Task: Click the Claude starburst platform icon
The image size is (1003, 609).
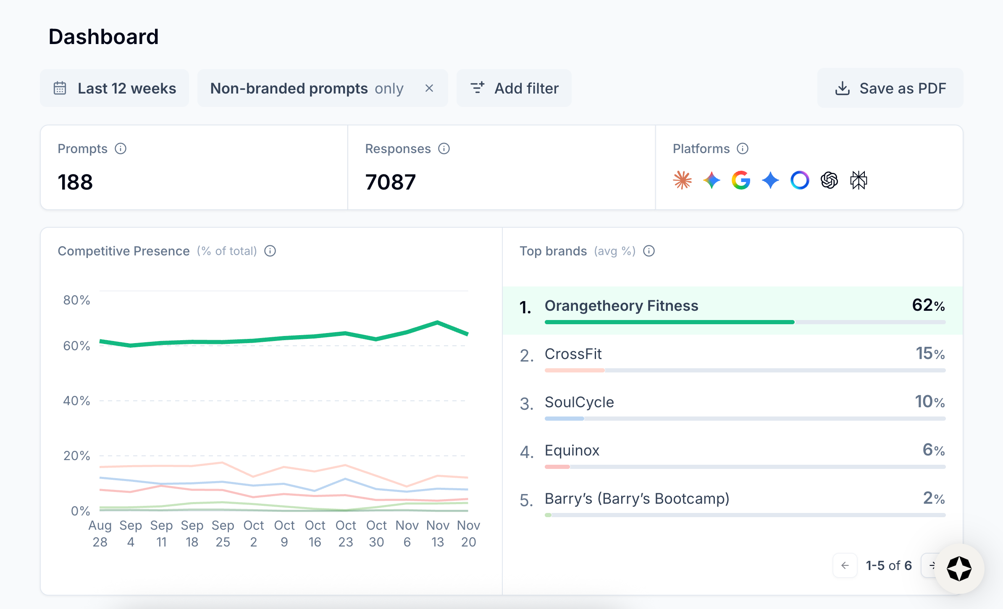Action: [682, 180]
